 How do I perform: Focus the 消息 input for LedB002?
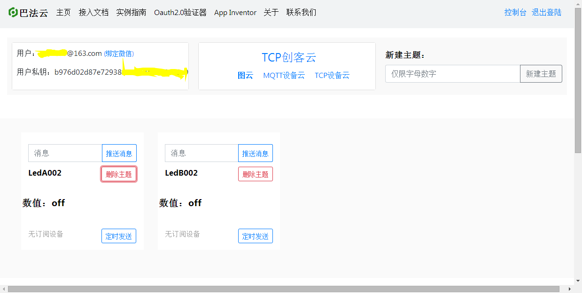202,153
